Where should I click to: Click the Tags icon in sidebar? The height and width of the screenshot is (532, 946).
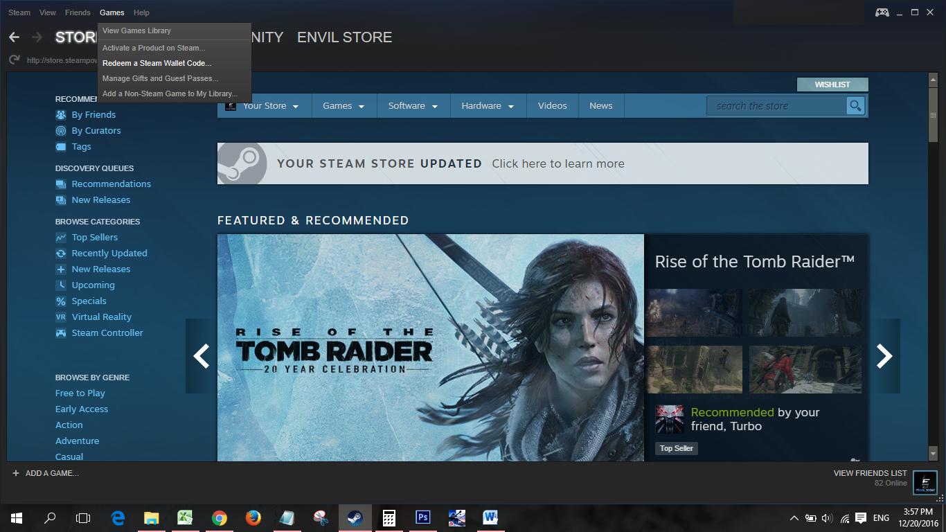tap(61, 147)
